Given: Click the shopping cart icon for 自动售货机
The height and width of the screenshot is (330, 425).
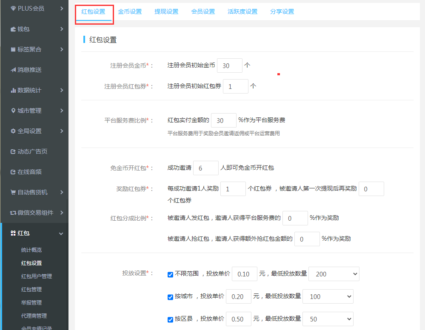Looking at the screenshot, I should pyautogui.click(x=14, y=192).
